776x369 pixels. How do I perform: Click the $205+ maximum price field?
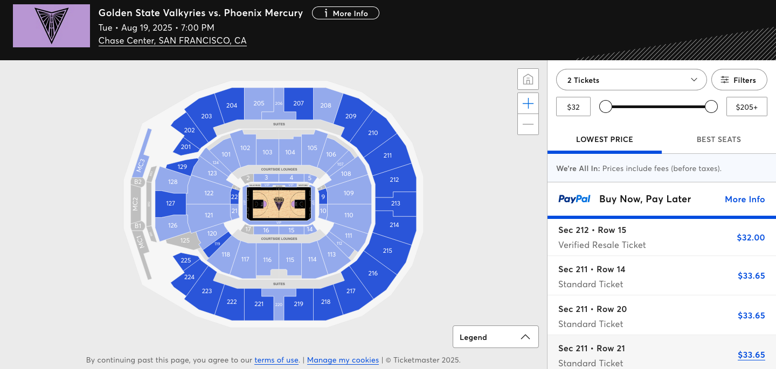[x=747, y=107]
